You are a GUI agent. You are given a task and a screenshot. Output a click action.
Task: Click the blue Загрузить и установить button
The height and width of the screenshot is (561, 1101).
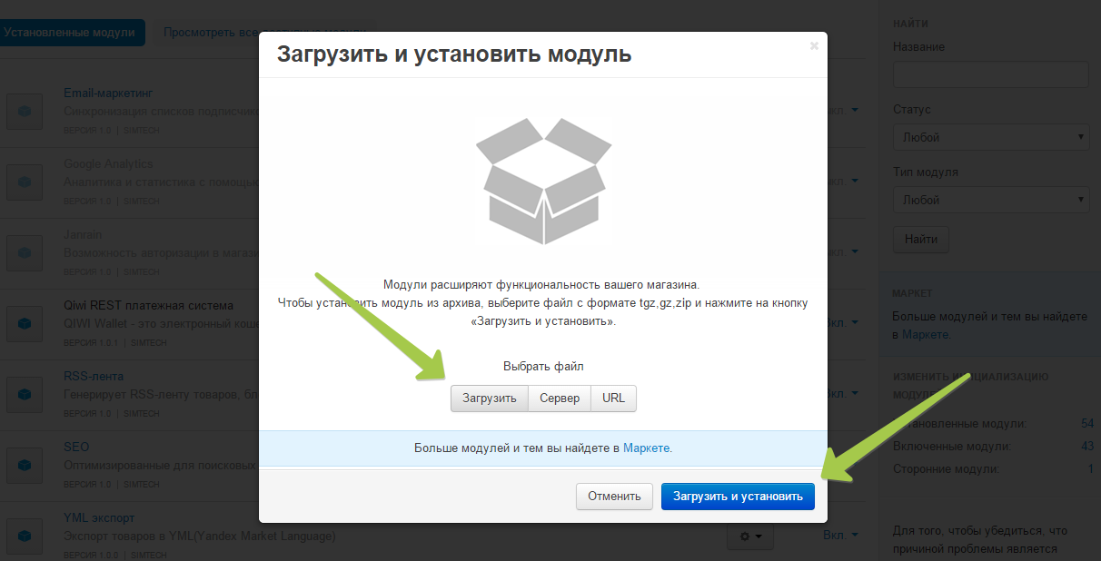[x=737, y=497]
